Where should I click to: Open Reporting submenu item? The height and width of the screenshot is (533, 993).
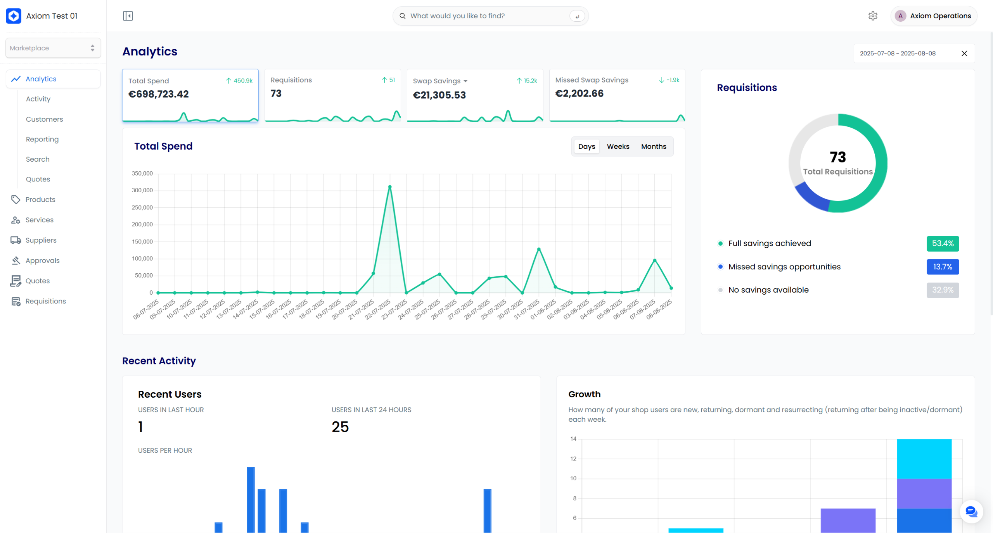tap(42, 139)
